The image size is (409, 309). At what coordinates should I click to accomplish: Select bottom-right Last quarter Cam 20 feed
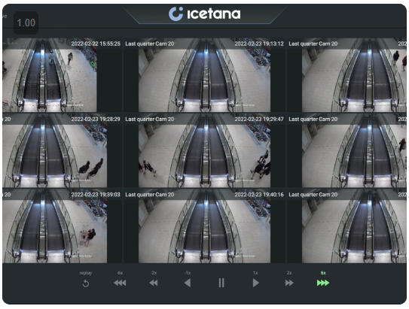346,226
